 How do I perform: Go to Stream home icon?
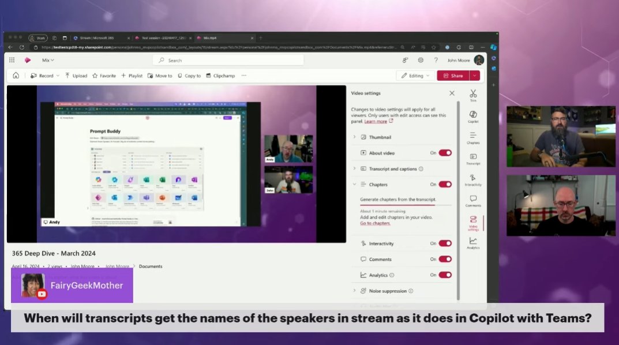(x=16, y=76)
